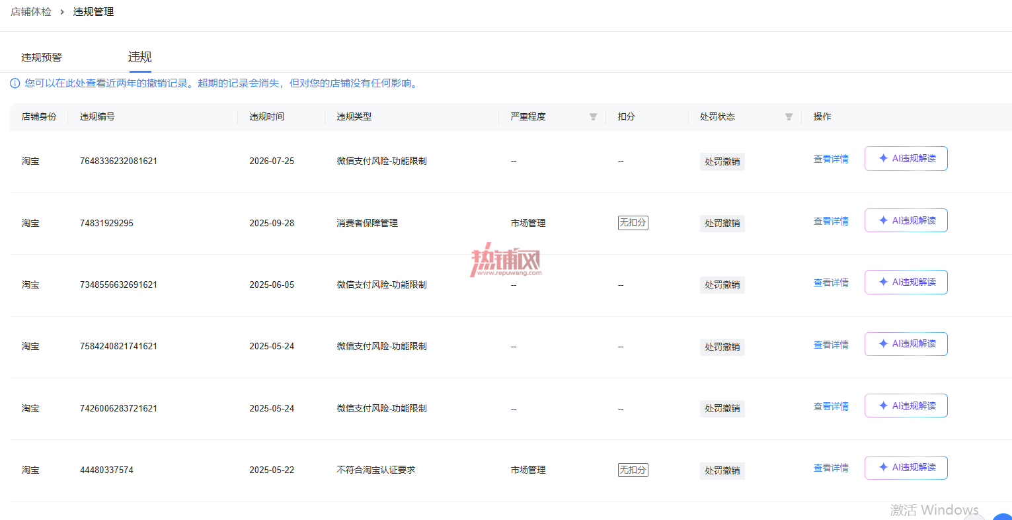Open 查看详情 for the 消费者保障管理 violation
This screenshot has height=520, width=1012.
point(831,221)
